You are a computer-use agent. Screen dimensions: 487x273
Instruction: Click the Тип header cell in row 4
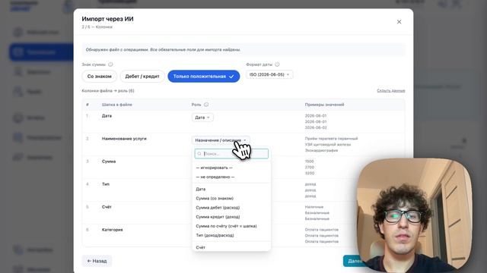pos(106,184)
